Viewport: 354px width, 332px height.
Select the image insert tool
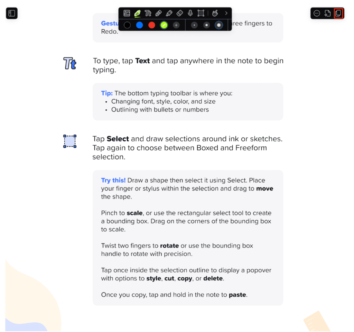[127, 13]
